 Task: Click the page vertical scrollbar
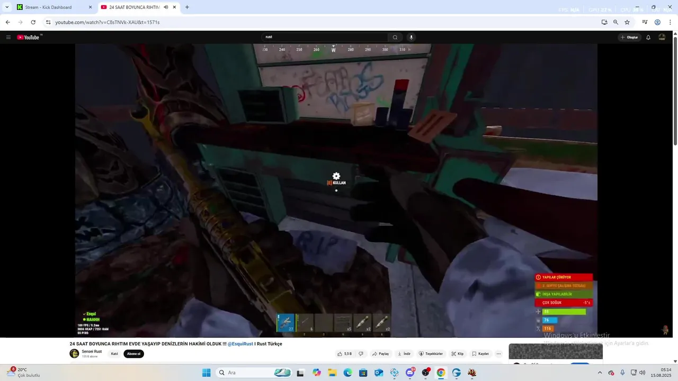point(675,90)
